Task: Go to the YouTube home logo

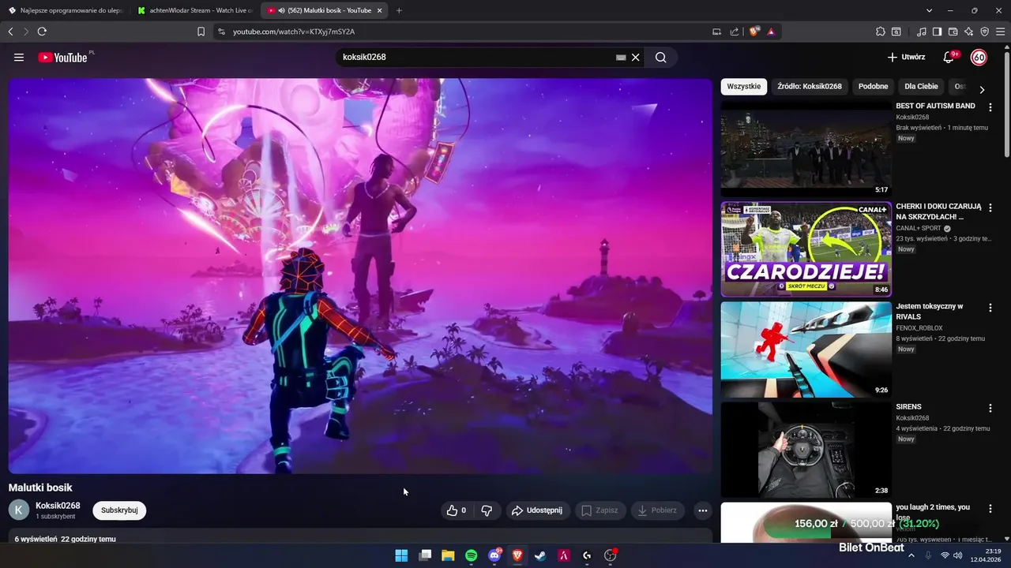Action: pos(62,58)
